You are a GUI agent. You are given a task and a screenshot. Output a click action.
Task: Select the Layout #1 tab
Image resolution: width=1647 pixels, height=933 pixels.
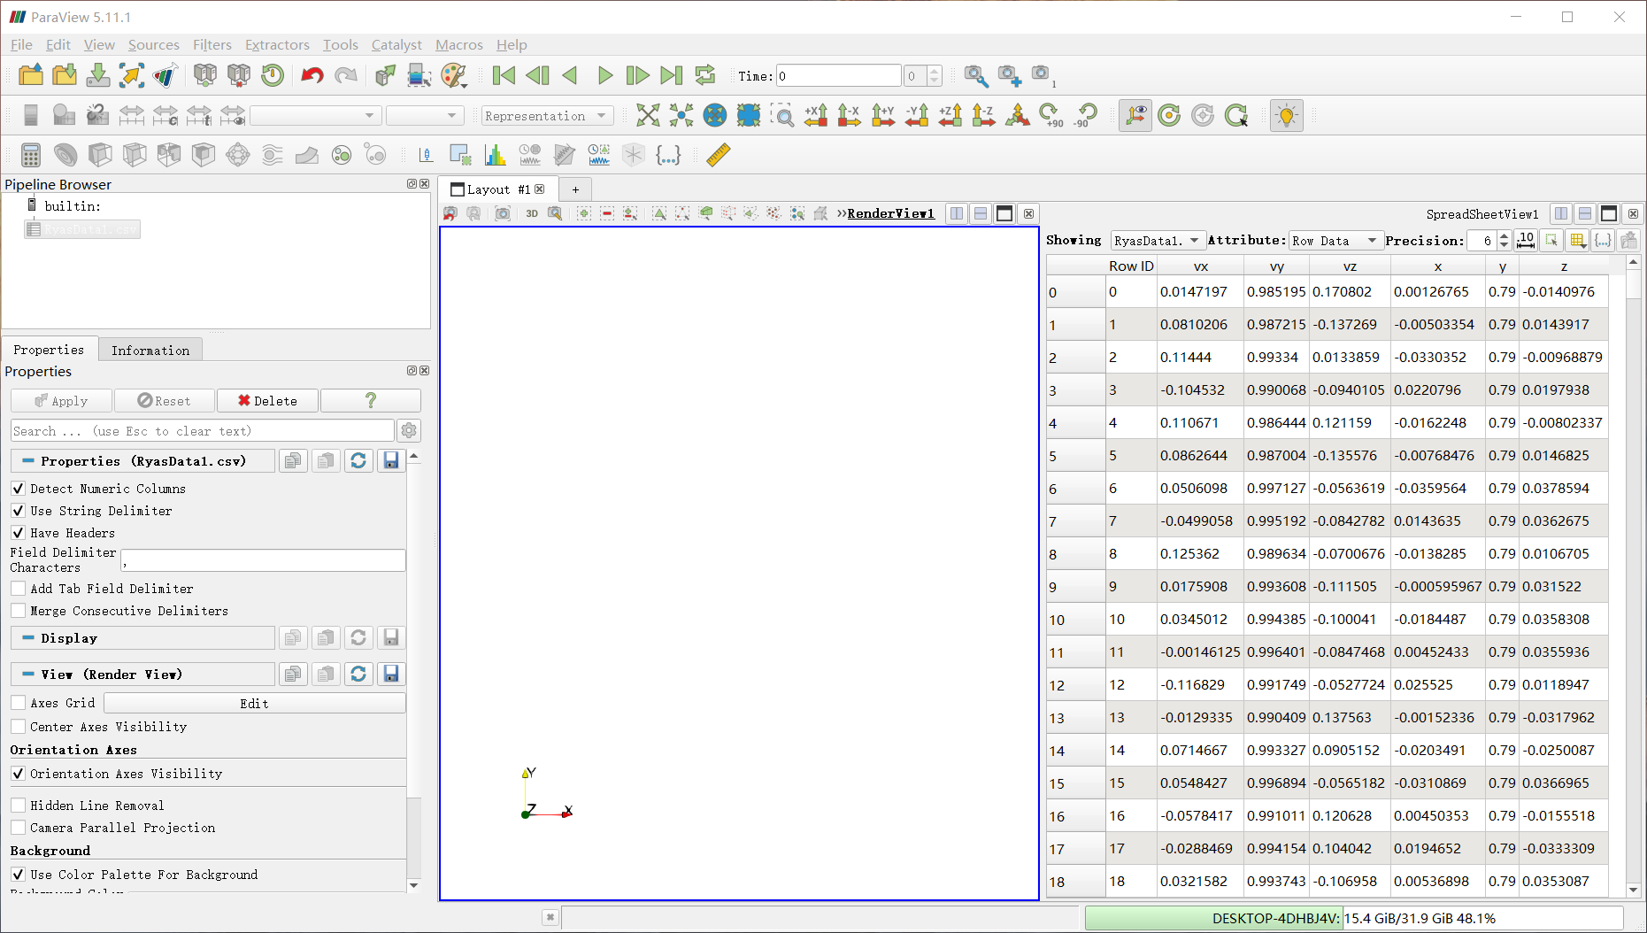pos(498,189)
